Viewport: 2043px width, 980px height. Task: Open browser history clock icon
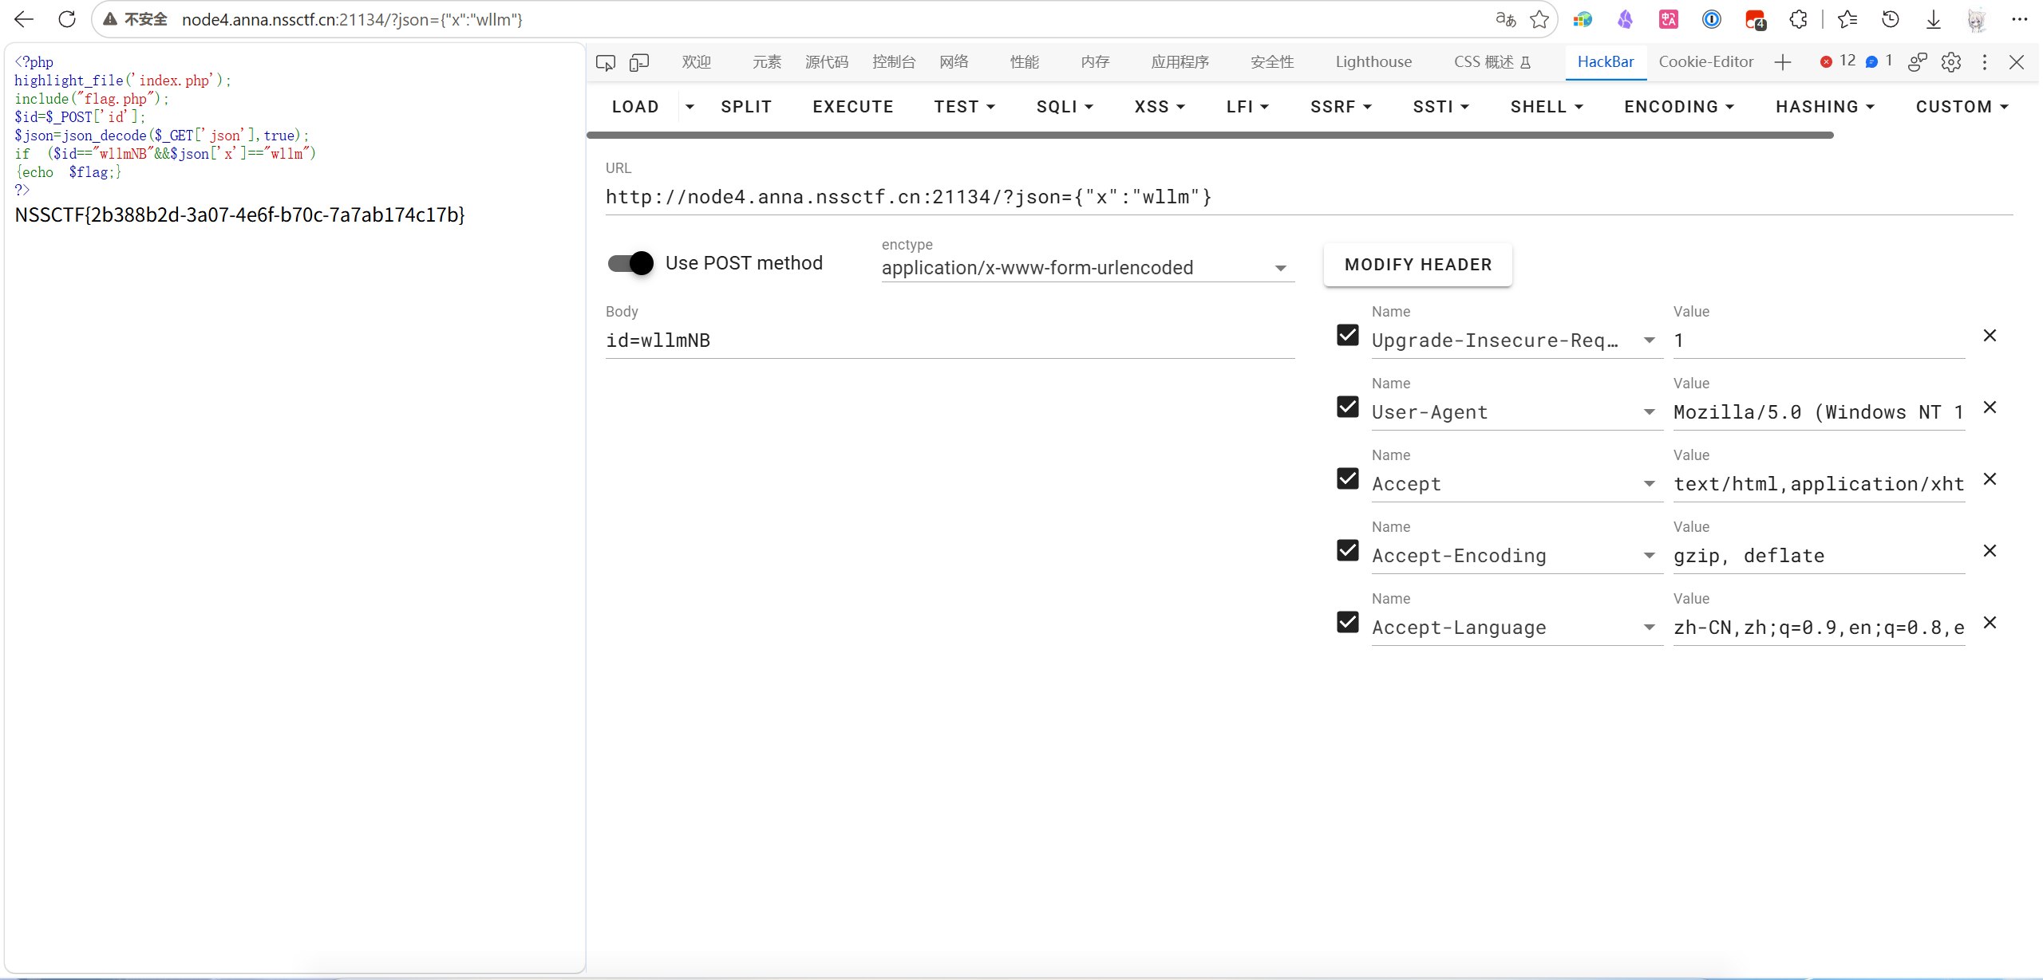point(1890,19)
